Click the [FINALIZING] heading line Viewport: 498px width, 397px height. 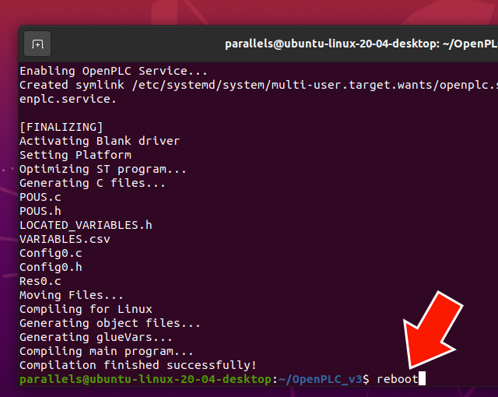[x=61, y=127]
